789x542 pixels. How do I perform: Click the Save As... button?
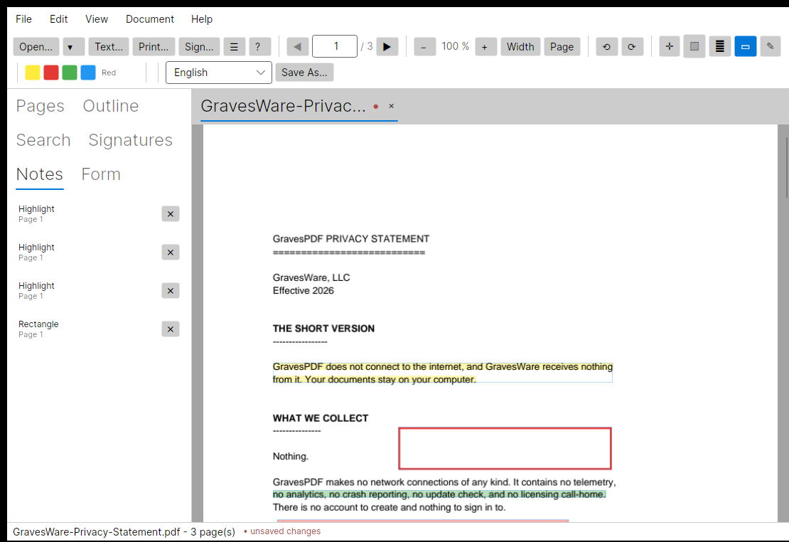[304, 73]
